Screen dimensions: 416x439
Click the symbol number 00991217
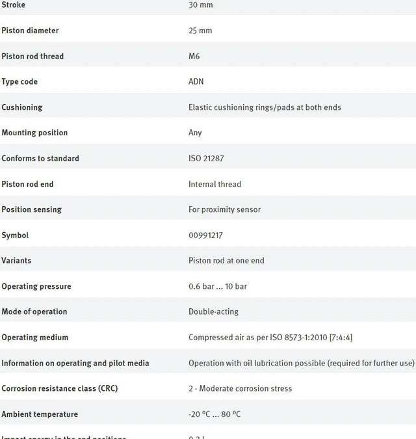pyautogui.click(x=205, y=235)
